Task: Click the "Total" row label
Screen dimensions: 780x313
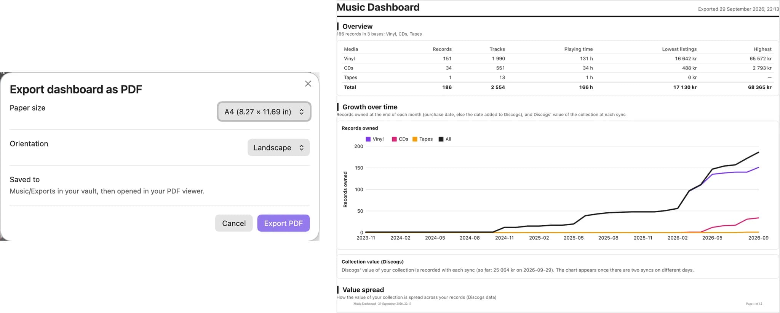Action: [x=350, y=87]
